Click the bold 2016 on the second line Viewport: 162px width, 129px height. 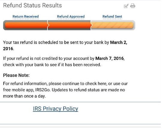pos(8,49)
